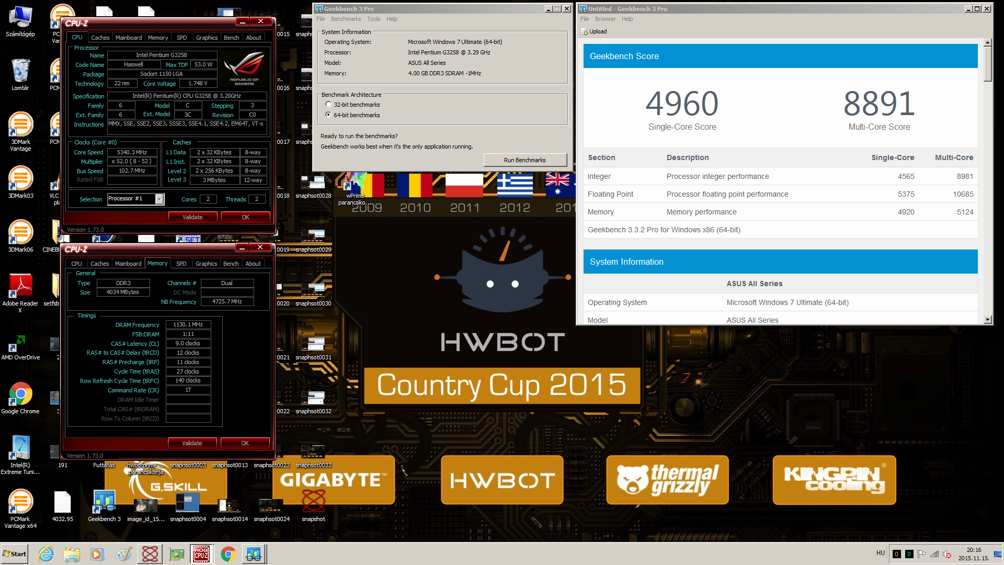Open the Benchmarks menu
Screen dimensions: 1004x565
click(346, 19)
